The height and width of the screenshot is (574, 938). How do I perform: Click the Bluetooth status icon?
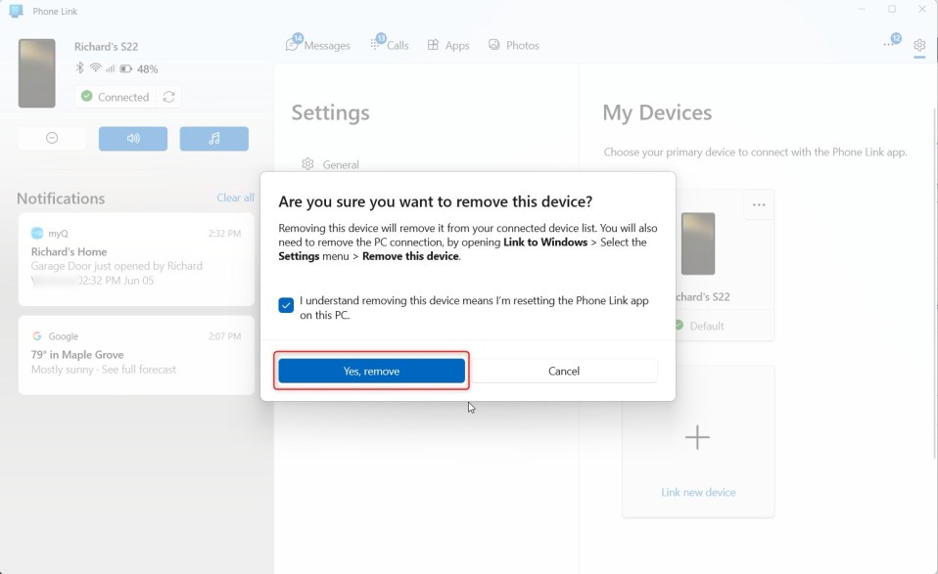click(x=79, y=68)
